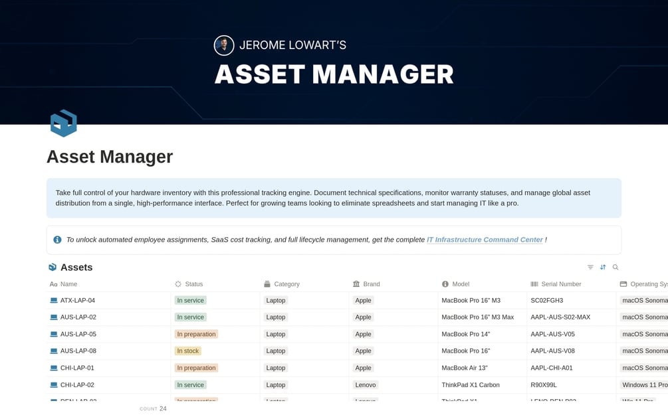Click laptop icon beside AUS-LAP-05

tap(54, 334)
